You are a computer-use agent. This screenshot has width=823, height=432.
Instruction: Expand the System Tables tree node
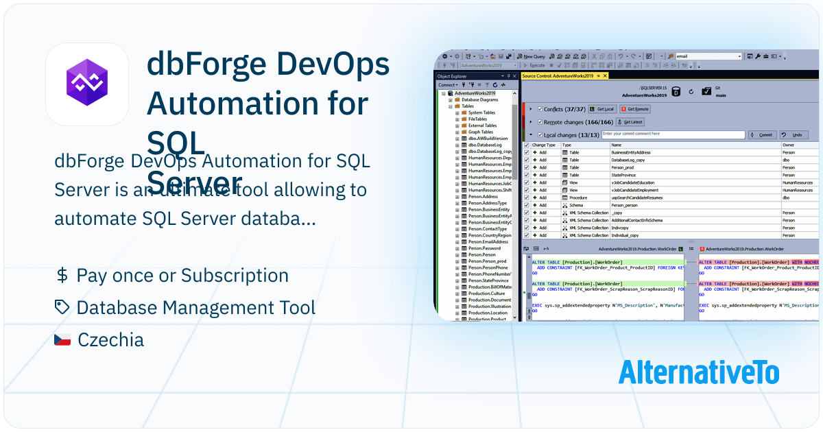click(457, 112)
